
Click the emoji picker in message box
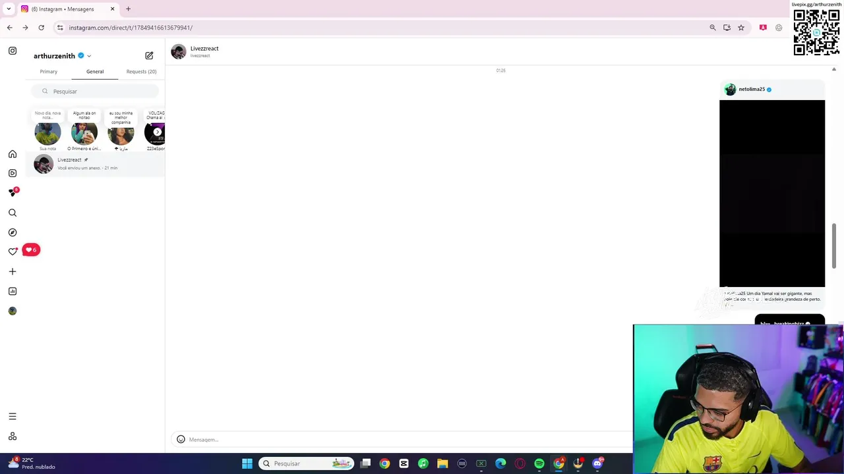click(x=181, y=439)
